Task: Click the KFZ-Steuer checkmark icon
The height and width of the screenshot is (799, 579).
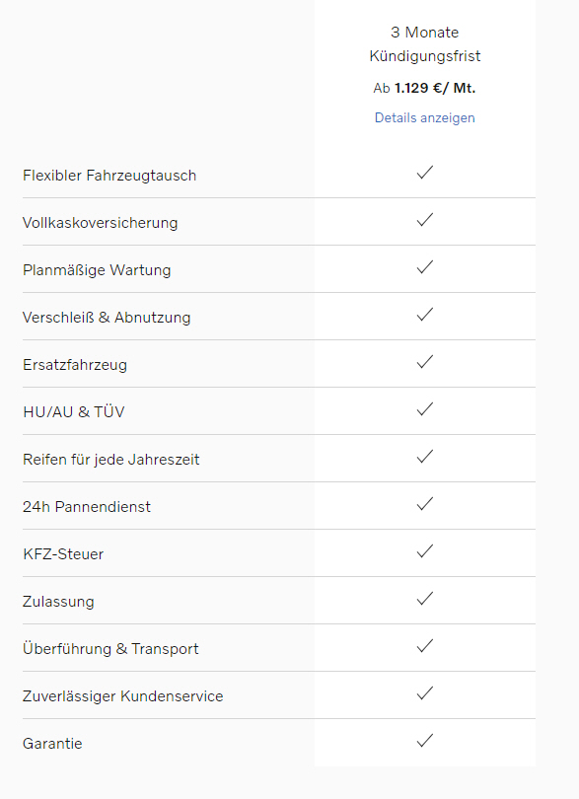Action: 424,551
